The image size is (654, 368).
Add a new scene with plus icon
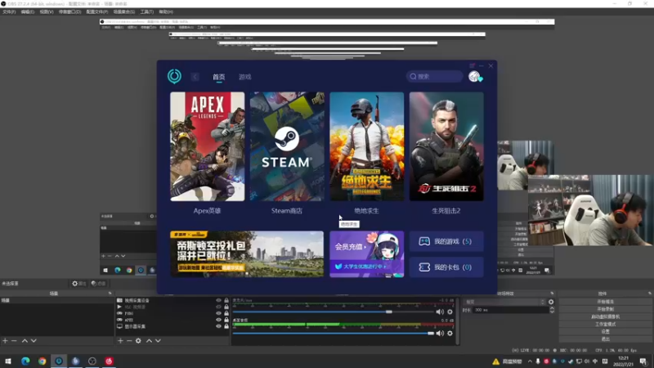coord(5,341)
